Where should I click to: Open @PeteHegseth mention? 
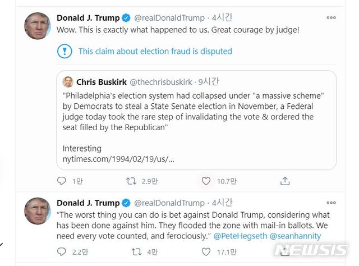[x=240, y=236]
